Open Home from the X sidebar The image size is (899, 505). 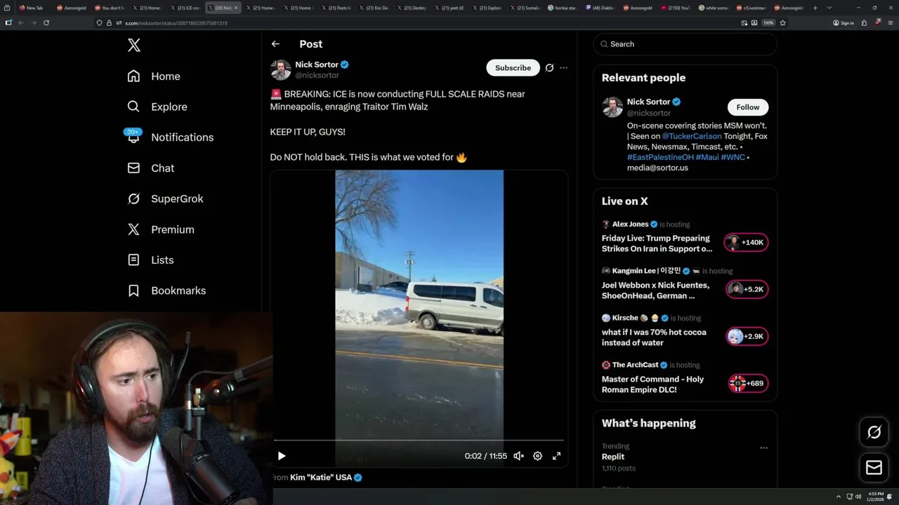point(154,76)
